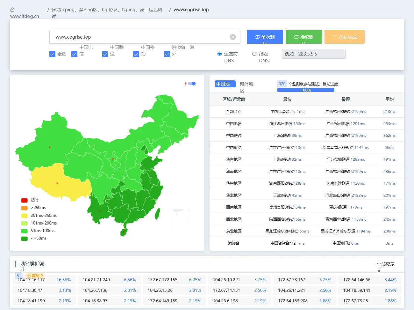Switch to the 海外地区 tab
The height and width of the screenshot is (310, 414).
coord(246,86)
